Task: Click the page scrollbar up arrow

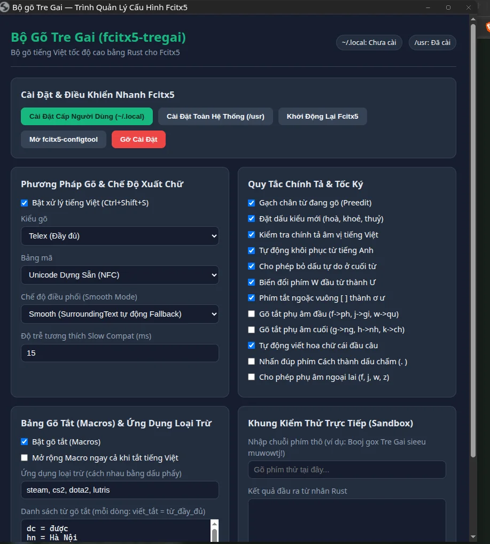Action: (473, 19)
